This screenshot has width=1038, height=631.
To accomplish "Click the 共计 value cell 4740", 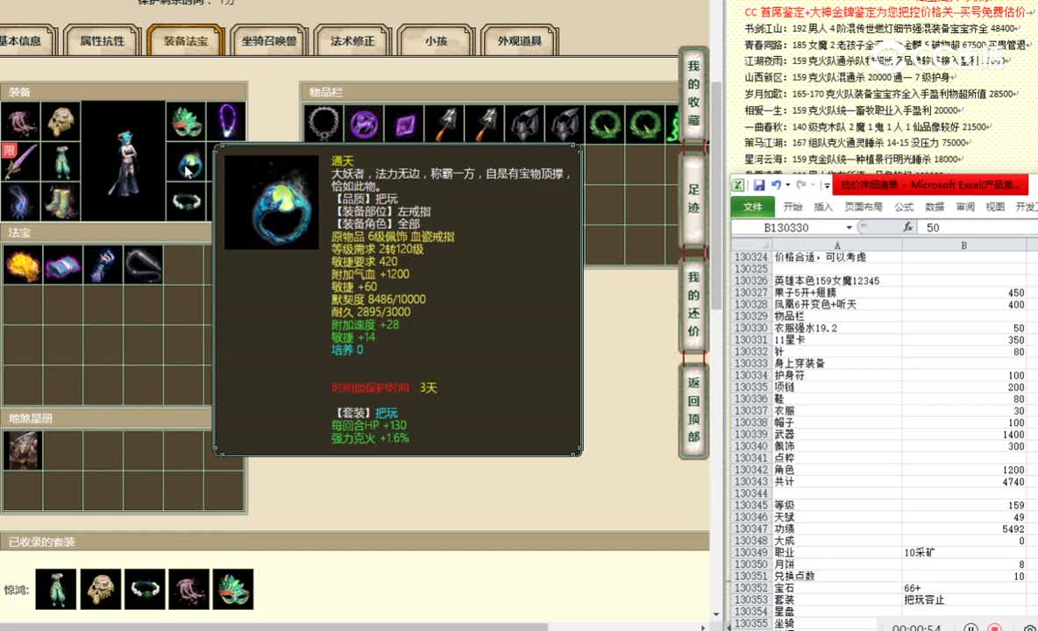I will pos(963,482).
